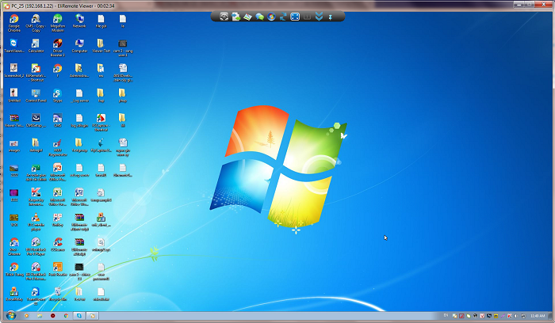Select the Network desktop icon
The image size is (555, 323).
pos(79,21)
